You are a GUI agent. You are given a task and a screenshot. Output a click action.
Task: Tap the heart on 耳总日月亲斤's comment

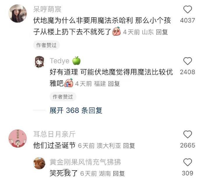point(188,134)
